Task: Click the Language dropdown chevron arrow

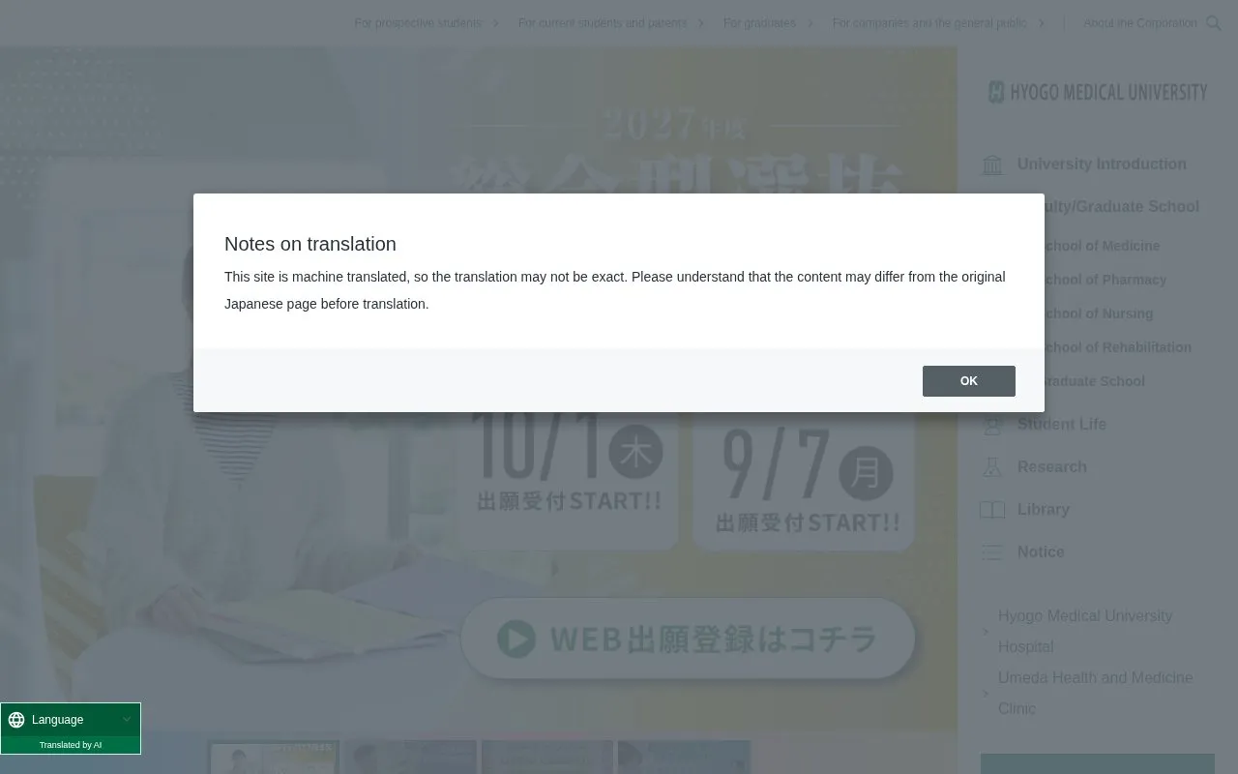Action: point(127,720)
